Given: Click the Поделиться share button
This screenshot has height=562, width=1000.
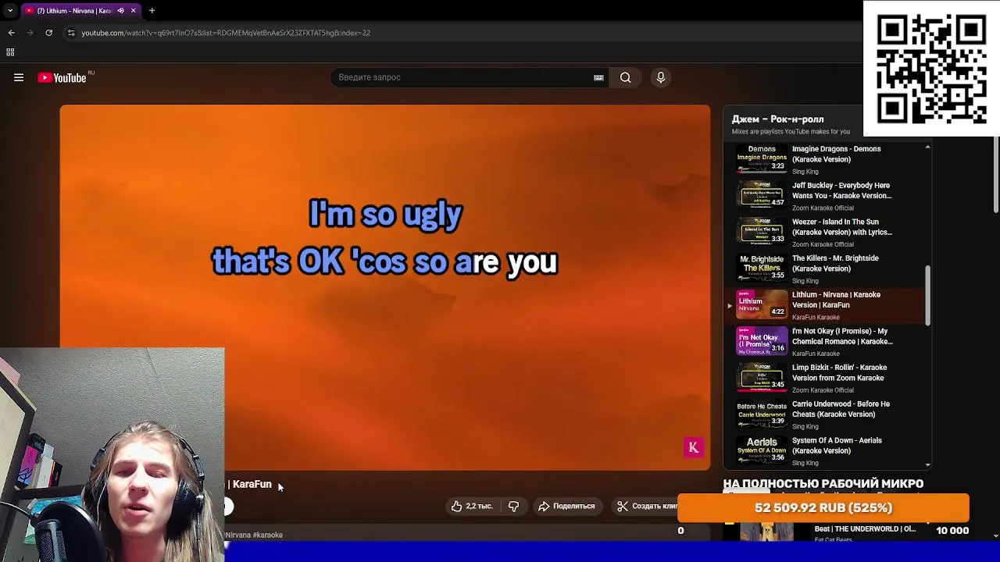Looking at the screenshot, I should (566, 506).
